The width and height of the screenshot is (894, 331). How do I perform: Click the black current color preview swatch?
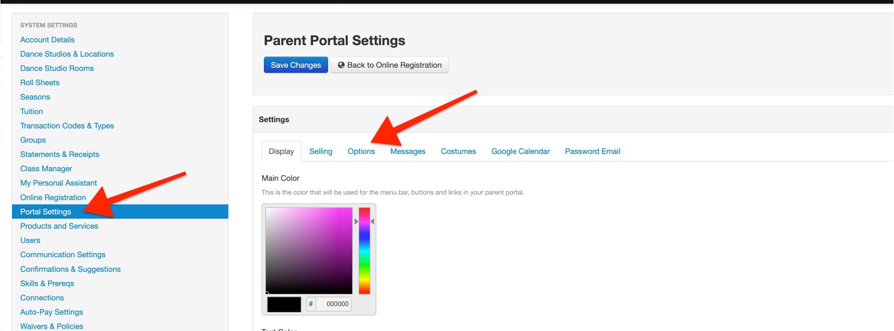point(284,304)
